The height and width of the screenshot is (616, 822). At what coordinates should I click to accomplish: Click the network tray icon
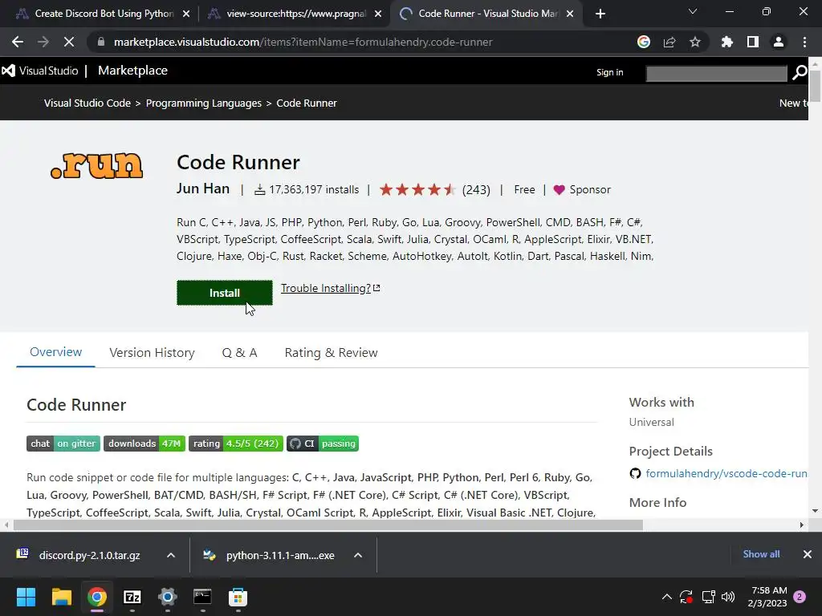[708, 597]
